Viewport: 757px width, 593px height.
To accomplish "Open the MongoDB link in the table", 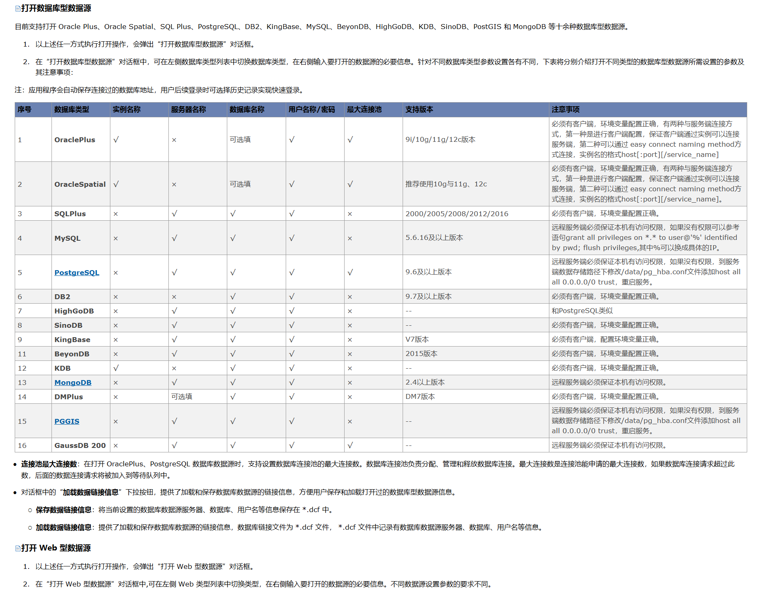I will 73,383.
